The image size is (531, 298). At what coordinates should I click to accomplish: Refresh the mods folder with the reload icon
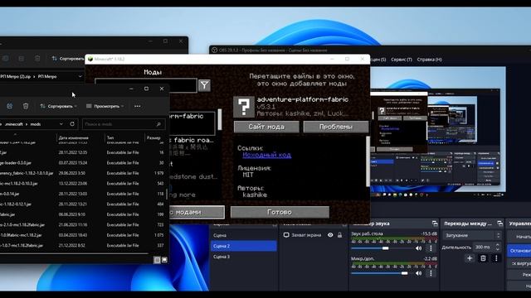72,124
